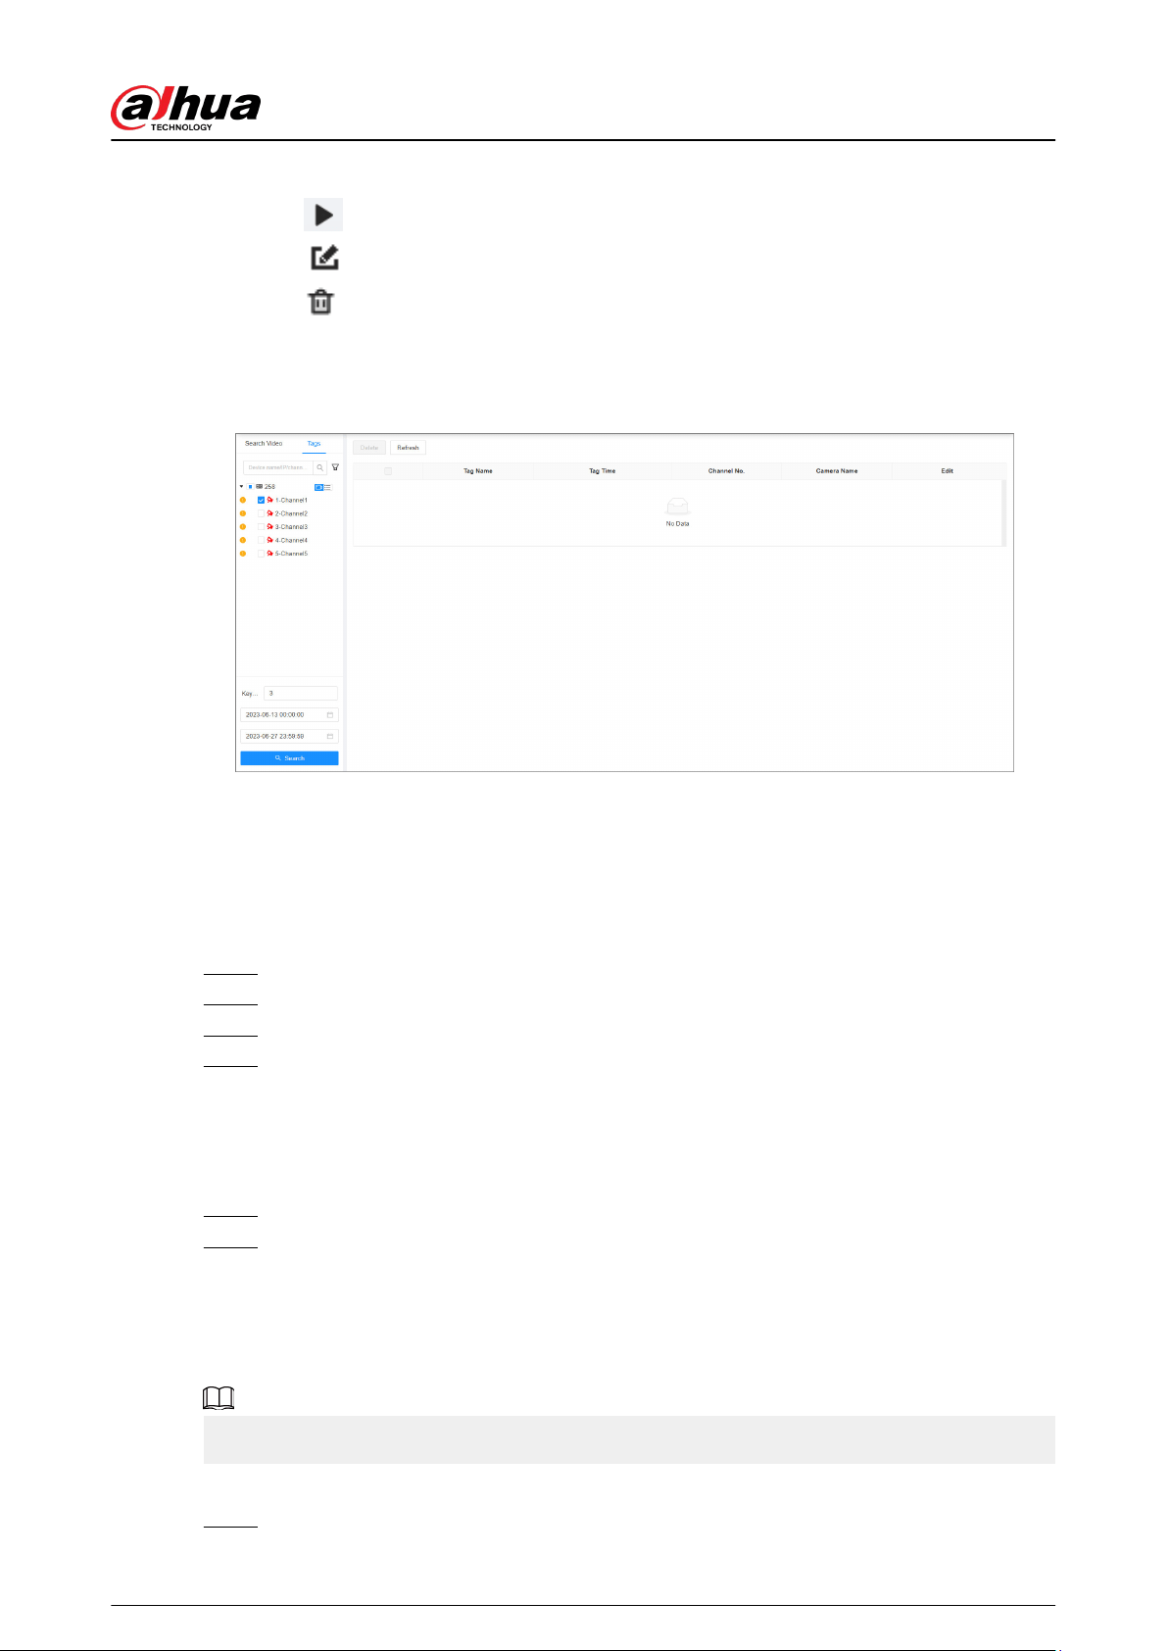
Task: Open the Search Video tab
Action: tap(264, 444)
